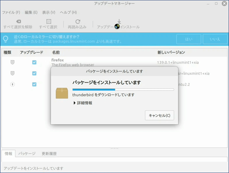Switch to the 更新履歴 tab
229x173 pixels.
tap(49, 154)
